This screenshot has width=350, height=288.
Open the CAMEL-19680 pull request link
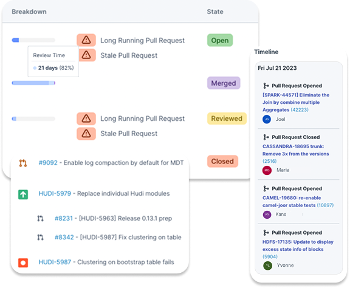298,201
